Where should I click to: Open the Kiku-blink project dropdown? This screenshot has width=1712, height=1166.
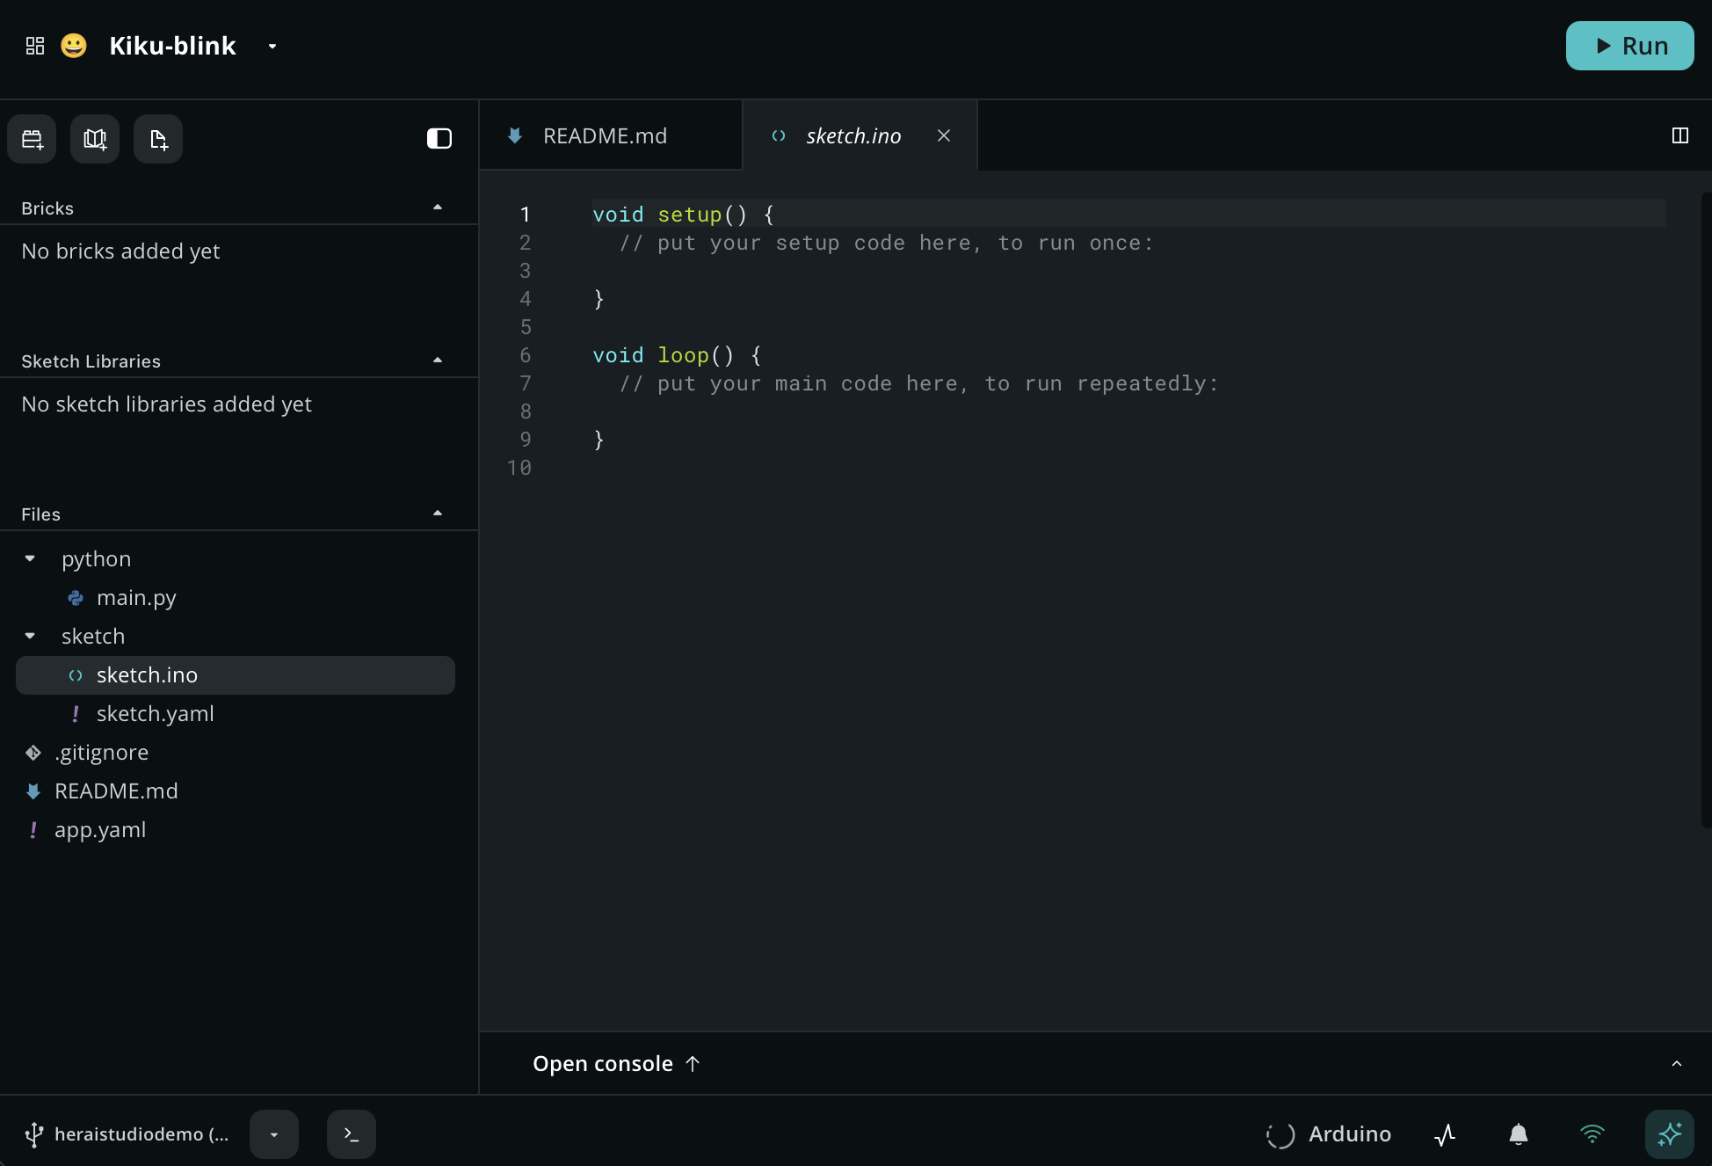[272, 46]
